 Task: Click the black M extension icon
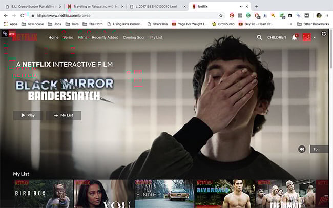pos(307,15)
